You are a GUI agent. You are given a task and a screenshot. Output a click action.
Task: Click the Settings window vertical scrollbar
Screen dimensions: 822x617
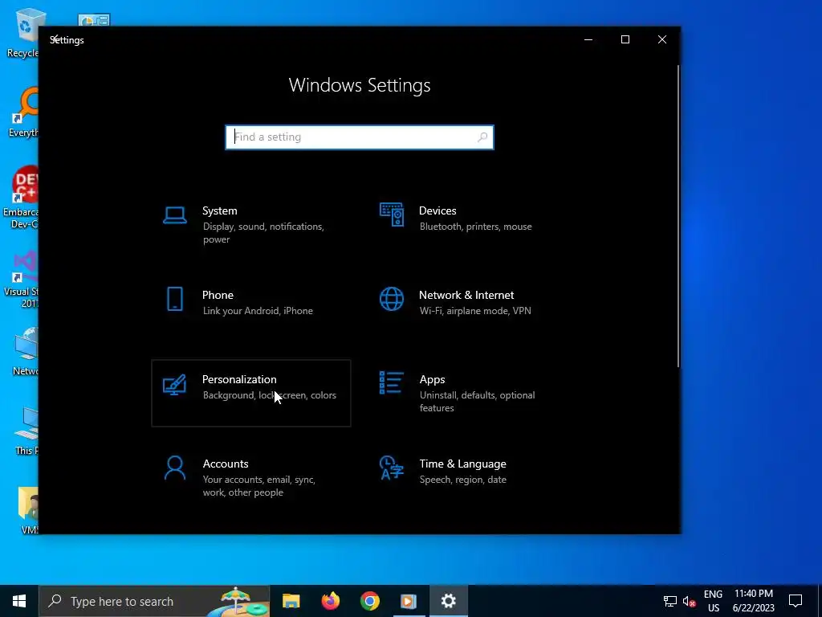click(678, 216)
